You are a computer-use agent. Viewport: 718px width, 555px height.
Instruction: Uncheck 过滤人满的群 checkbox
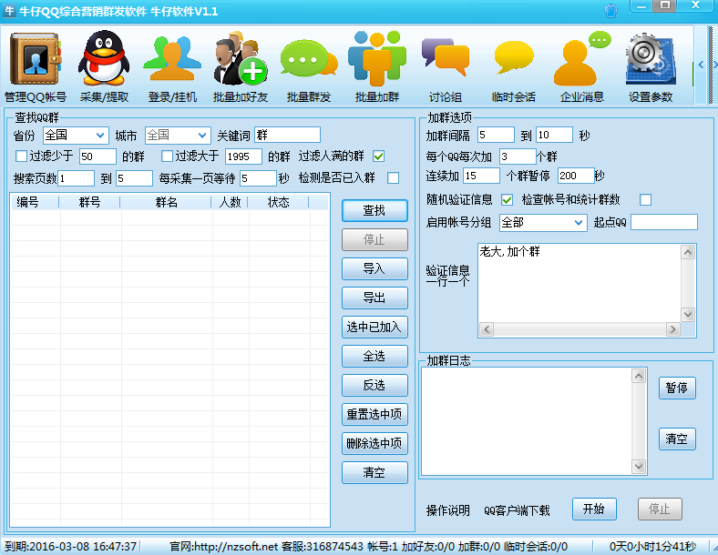pos(378,156)
